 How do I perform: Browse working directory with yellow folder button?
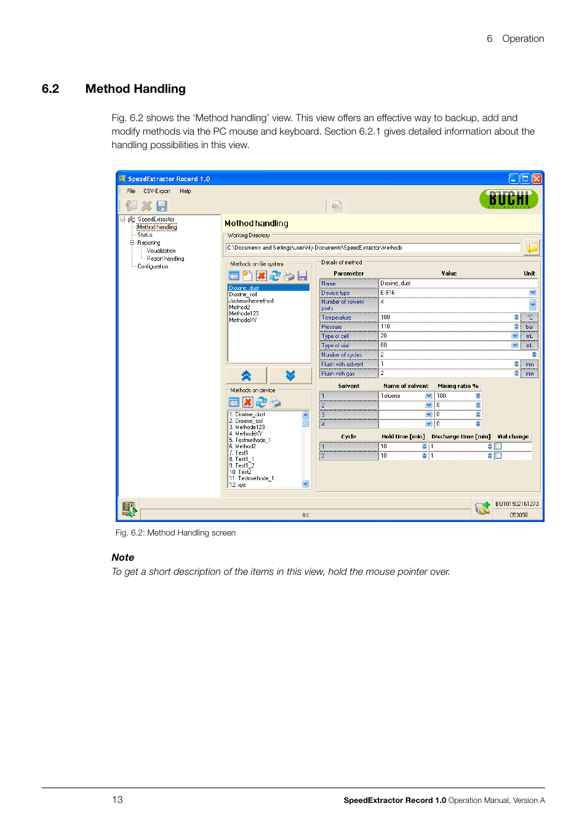(532, 248)
